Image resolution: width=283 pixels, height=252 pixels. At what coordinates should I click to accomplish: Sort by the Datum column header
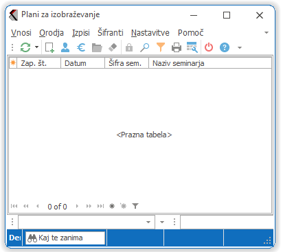coord(82,63)
